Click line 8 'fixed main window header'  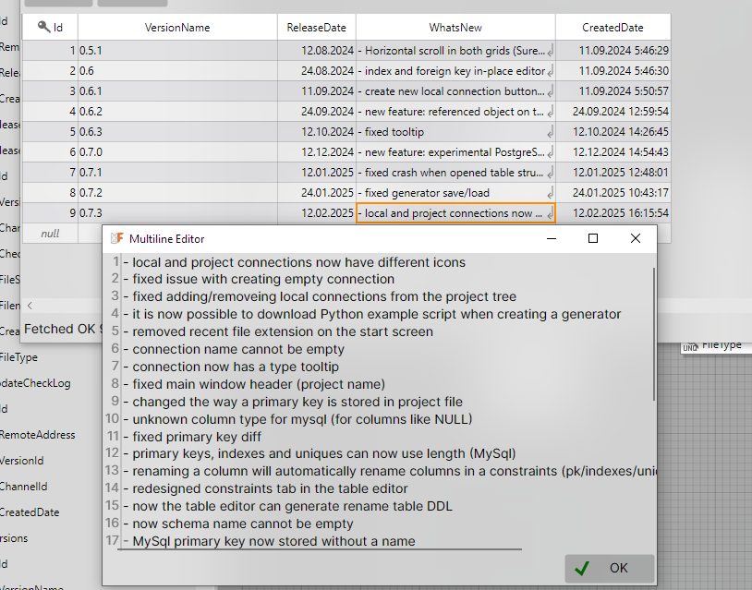pyautogui.click(x=254, y=384)
